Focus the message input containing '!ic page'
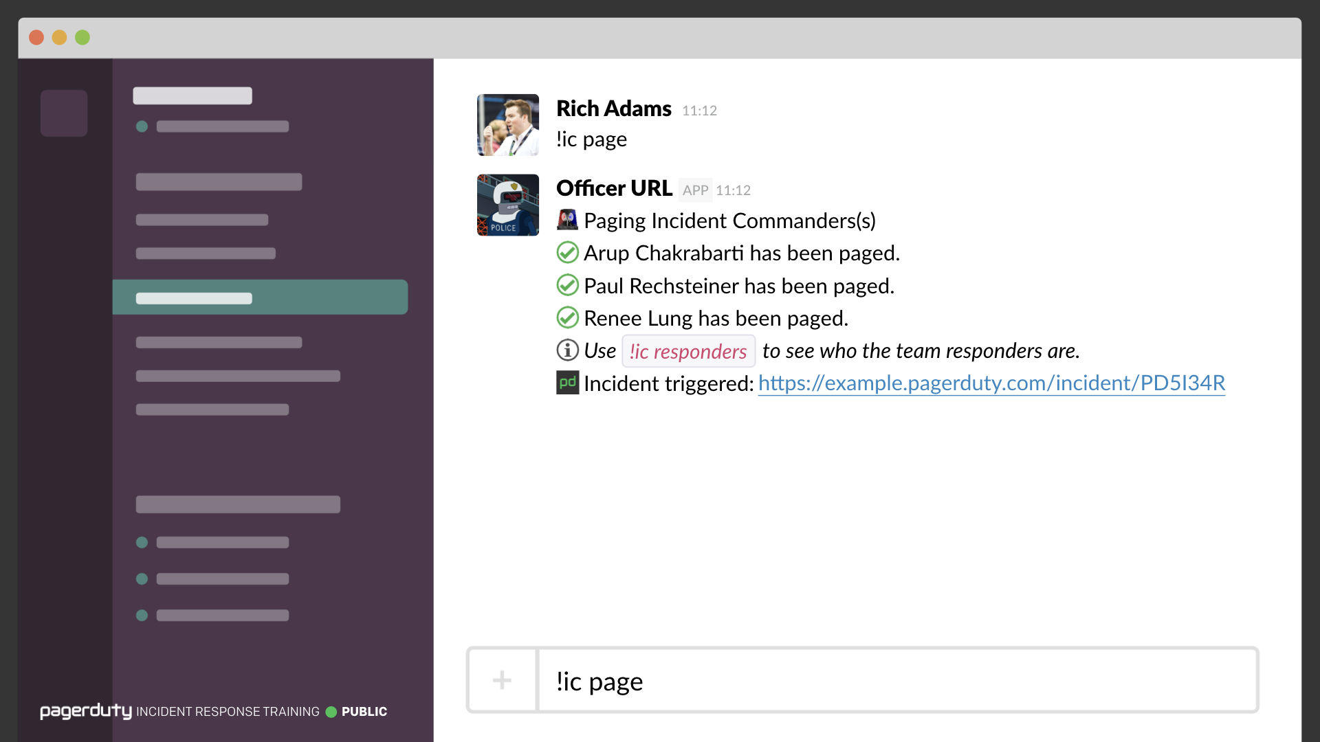Screen dimensions: 1320x742 [896, 680]
